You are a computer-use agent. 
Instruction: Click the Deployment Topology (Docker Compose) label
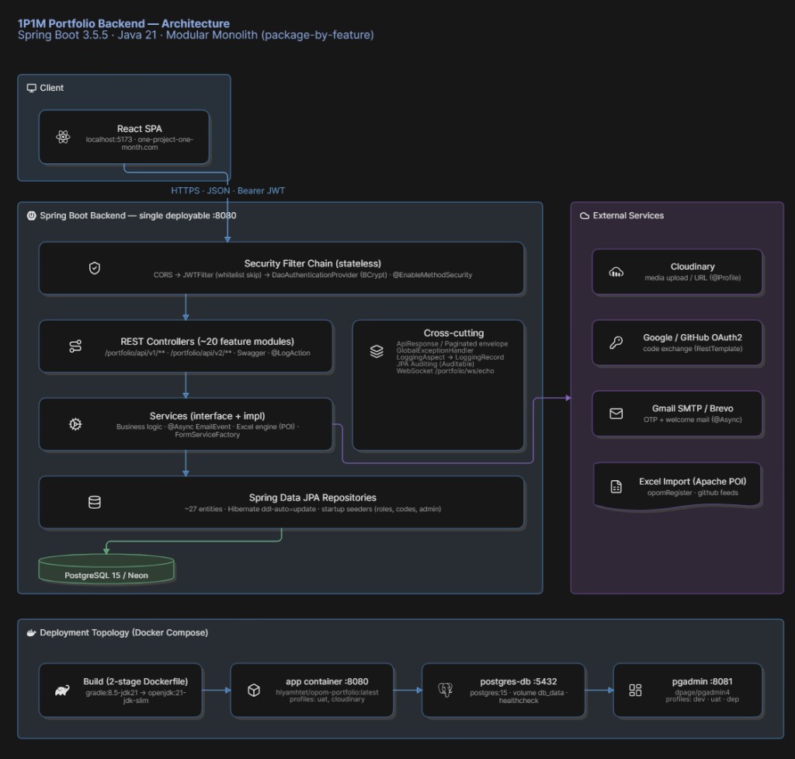tap(123, 632)
